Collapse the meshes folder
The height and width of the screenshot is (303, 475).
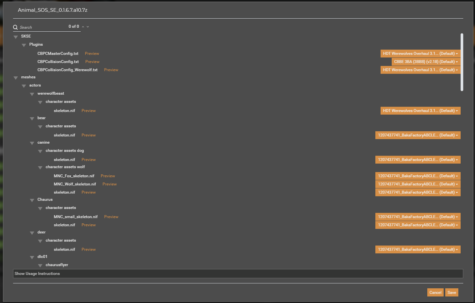pos(16,78)
